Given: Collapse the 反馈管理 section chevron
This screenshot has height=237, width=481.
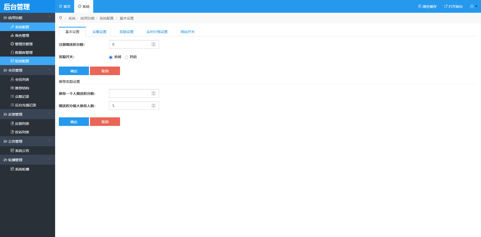Looking at the screenshot, I should [50, 114].
